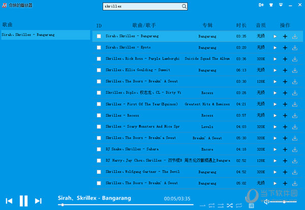Select sequential playback mode icon
305x210 pixels.
(x=221, y=205)
